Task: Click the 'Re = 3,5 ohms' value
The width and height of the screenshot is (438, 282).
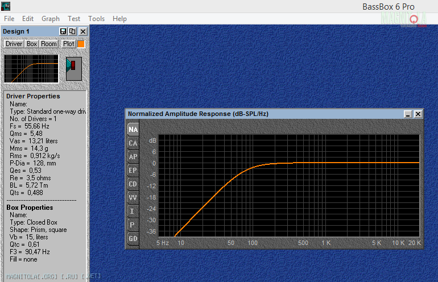Action: [x=30, y=178]
